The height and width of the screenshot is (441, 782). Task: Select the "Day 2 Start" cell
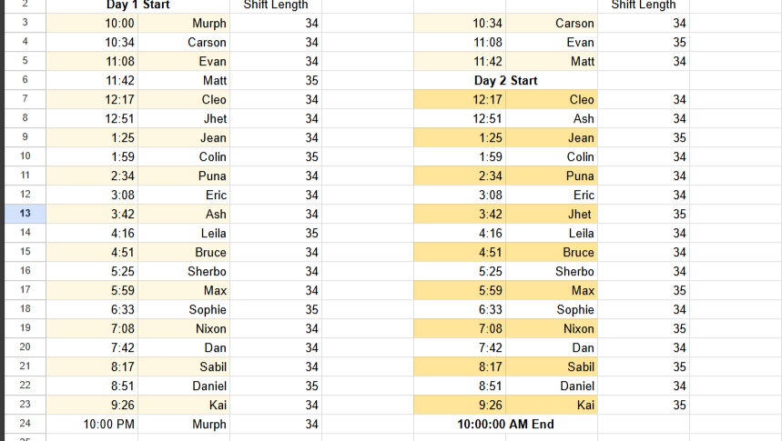505,80
